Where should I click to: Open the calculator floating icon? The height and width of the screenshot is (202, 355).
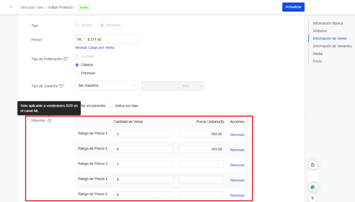[313, 165]
